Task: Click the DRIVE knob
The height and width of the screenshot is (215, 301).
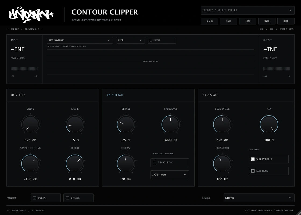Action: [x=30, y=124]
